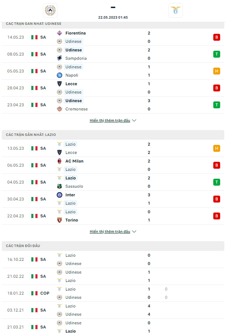The image size is (226, 335).
Task: Expand more matches under the Udinese section
Action: coord(110,120)
